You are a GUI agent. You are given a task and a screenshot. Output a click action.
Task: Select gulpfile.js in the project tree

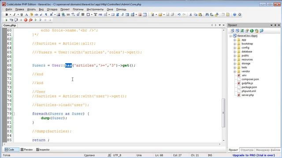[x=247, y=83]
